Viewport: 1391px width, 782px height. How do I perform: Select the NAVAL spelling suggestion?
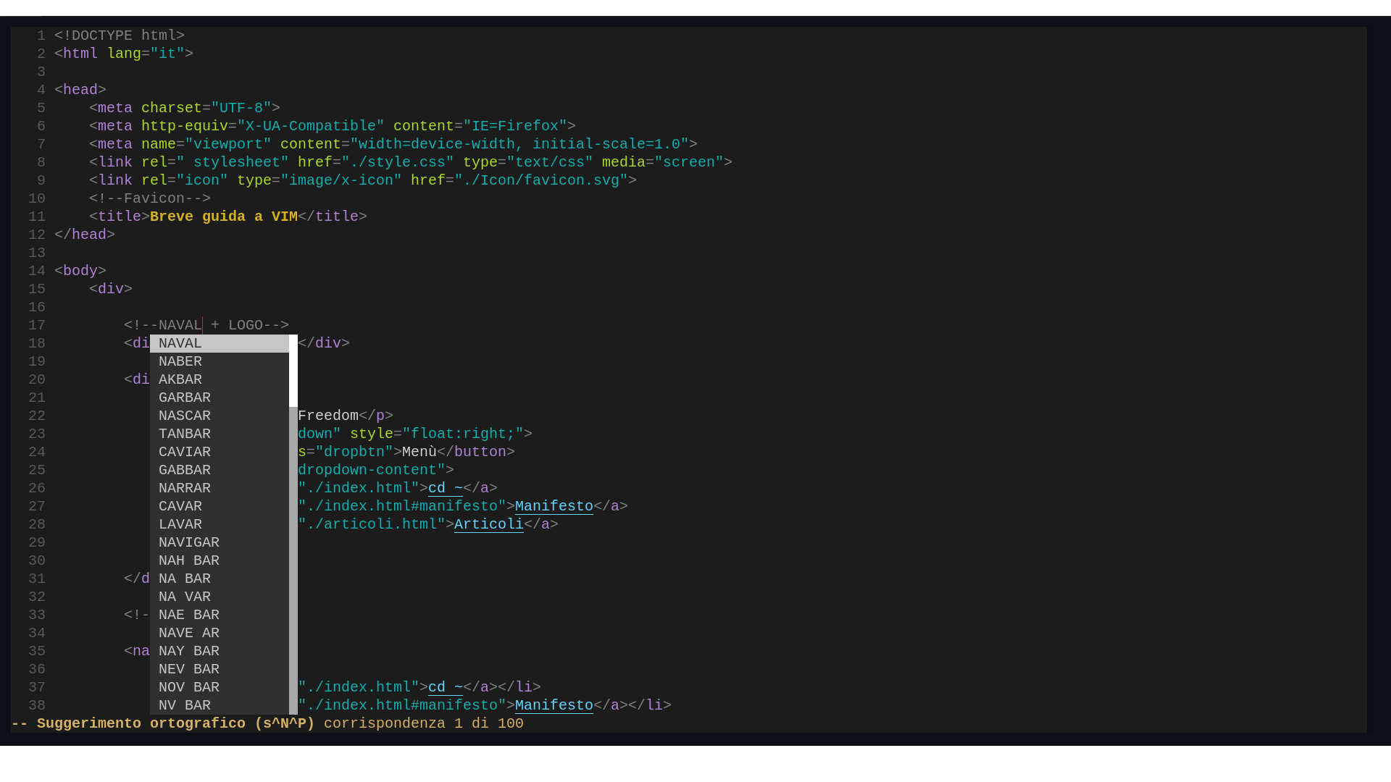[180, 343]
